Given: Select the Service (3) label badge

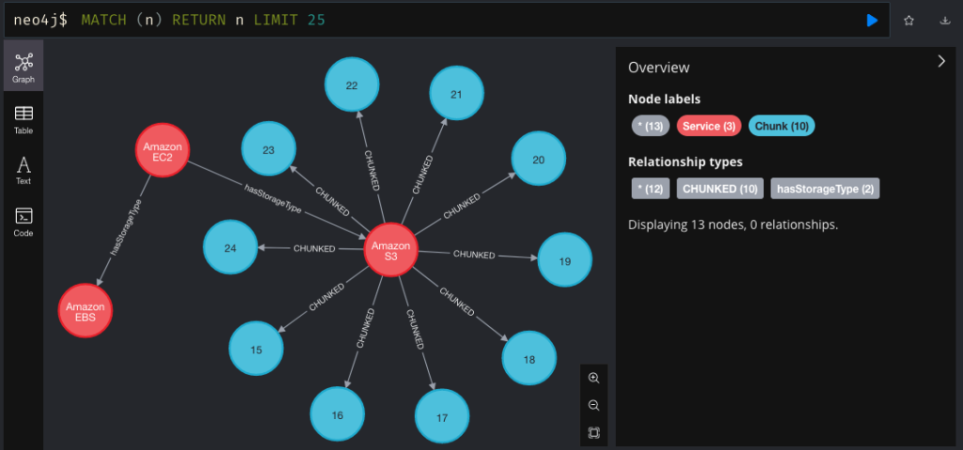Looking at the screenshot, I should pos(709,126).
